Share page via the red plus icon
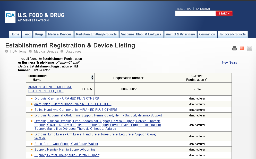This screenshot has height=159, width=256. coord(242,48)
